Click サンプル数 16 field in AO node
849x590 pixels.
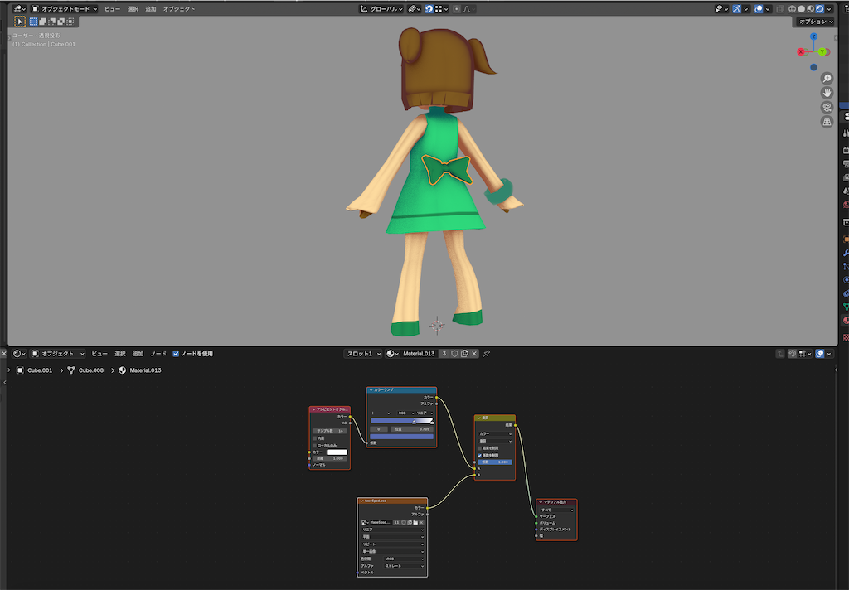[330, 431]
